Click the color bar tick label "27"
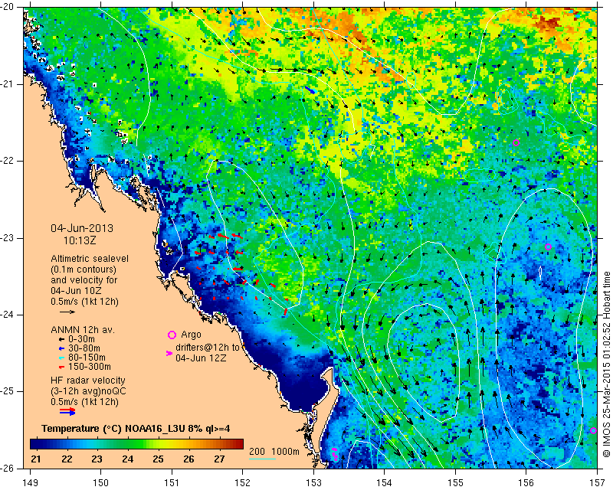 click(219, 459)
